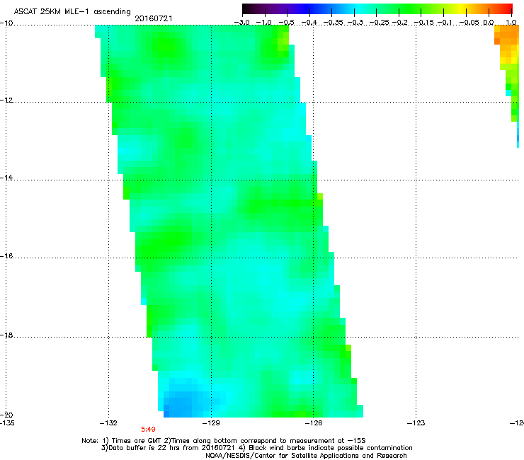The width and height of the screenshot is (524, 460).
Task: Click the -0.3 color scale label
Action: tap(355, 23)
